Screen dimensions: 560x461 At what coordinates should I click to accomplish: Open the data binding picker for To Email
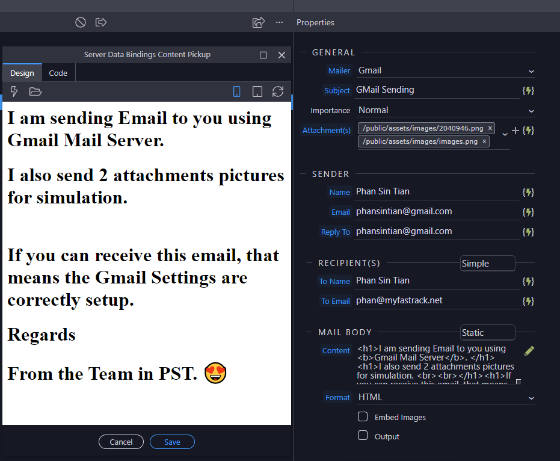[x=528, y=302]
